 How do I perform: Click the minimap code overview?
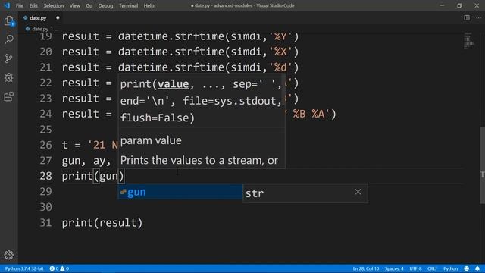pyautogui.click(x=468, y=40)
